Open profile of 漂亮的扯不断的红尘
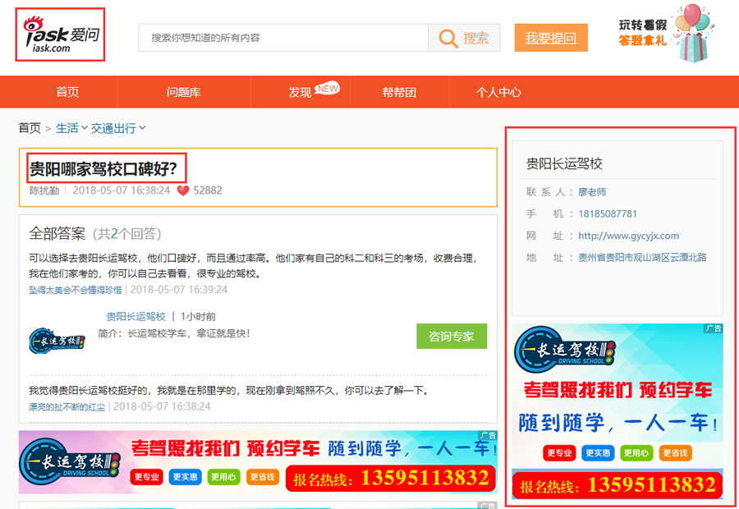Viewport: 739px width, 509px height. pyautogui.click(x=67, y=406)
